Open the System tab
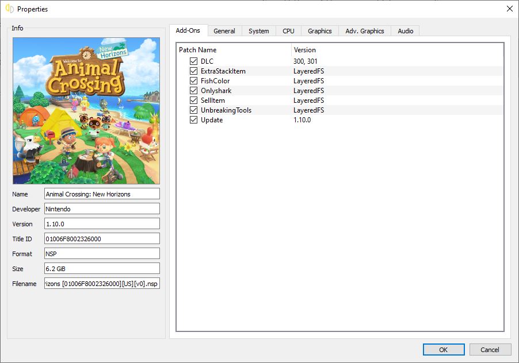Screen dimensions: 519x363 pos(258,31)
